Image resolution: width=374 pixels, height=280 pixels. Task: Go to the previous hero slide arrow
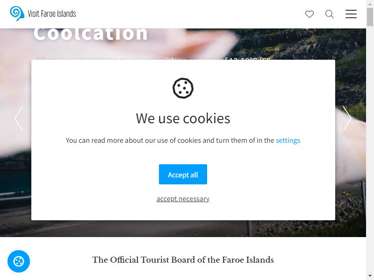pyautogui.click(x=19, y=119)
